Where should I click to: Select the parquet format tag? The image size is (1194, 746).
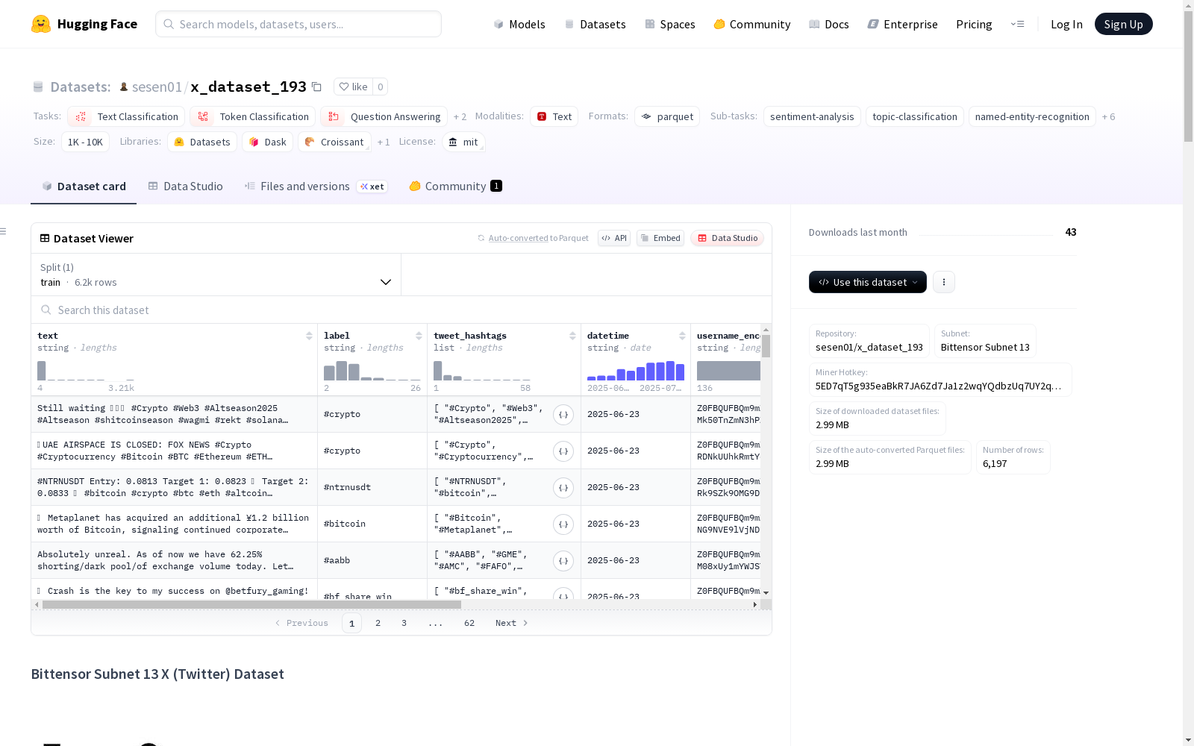point(667,116)
